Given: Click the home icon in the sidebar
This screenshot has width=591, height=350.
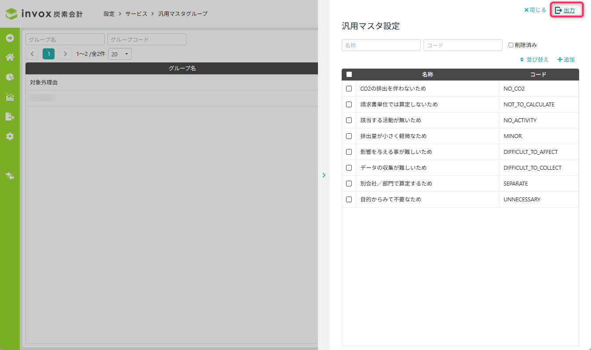Looking at the screenshot, I should coord(10,57).
